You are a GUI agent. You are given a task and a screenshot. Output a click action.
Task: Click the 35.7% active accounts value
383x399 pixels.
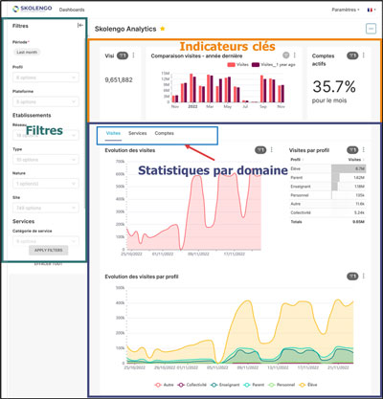(334, 86)
